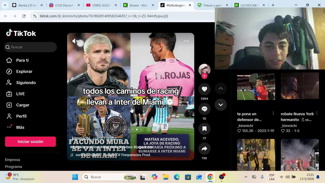Go forward in browser history
The height and width of the screenshot is (183, 325).
[15, 16]
